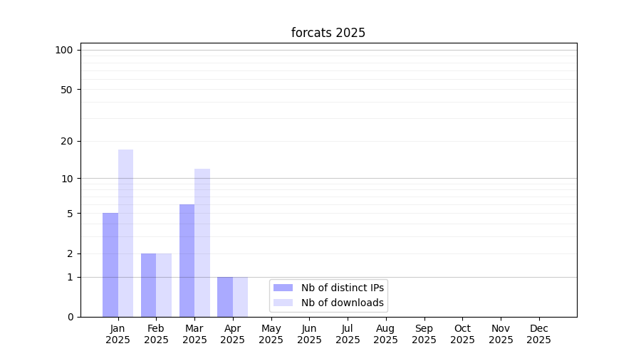
Task: Click the Jan 2025 x-axis label
Action: pos(118,334)
